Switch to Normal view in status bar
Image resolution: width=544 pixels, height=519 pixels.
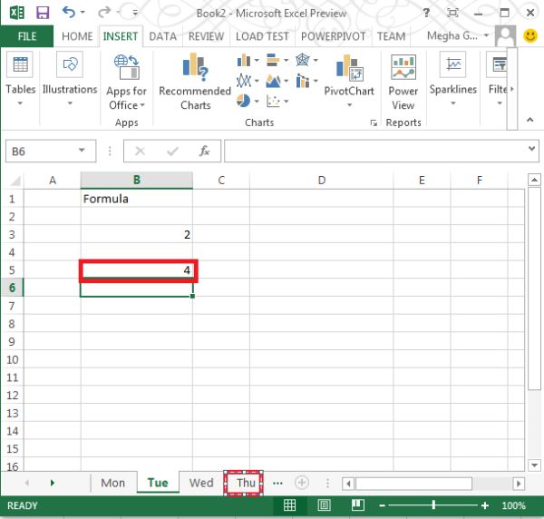pyautogui.click(x=289, y=505)
